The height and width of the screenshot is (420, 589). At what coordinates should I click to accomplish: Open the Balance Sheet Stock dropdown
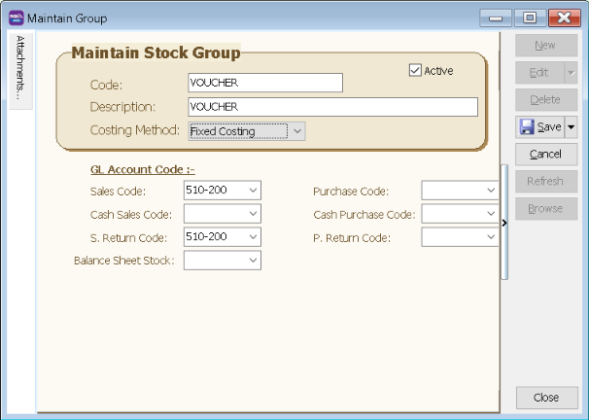253,261
